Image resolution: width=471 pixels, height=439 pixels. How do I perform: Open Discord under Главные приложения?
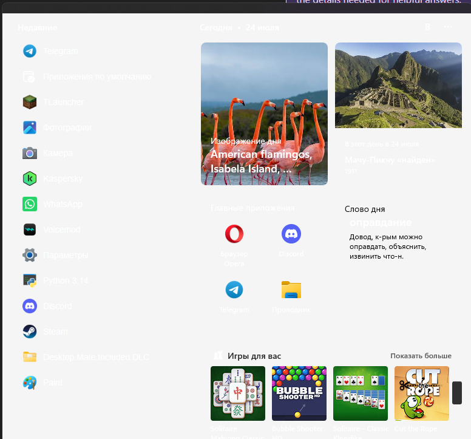[x=291, y=240]
